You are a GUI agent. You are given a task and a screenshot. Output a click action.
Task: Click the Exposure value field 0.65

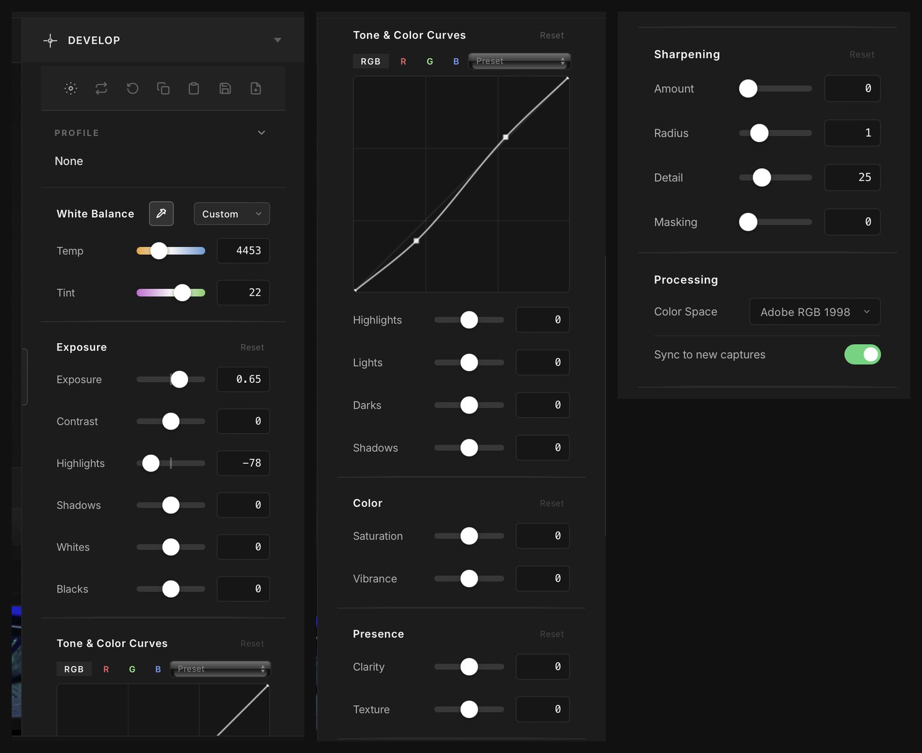tap(243, 379)
